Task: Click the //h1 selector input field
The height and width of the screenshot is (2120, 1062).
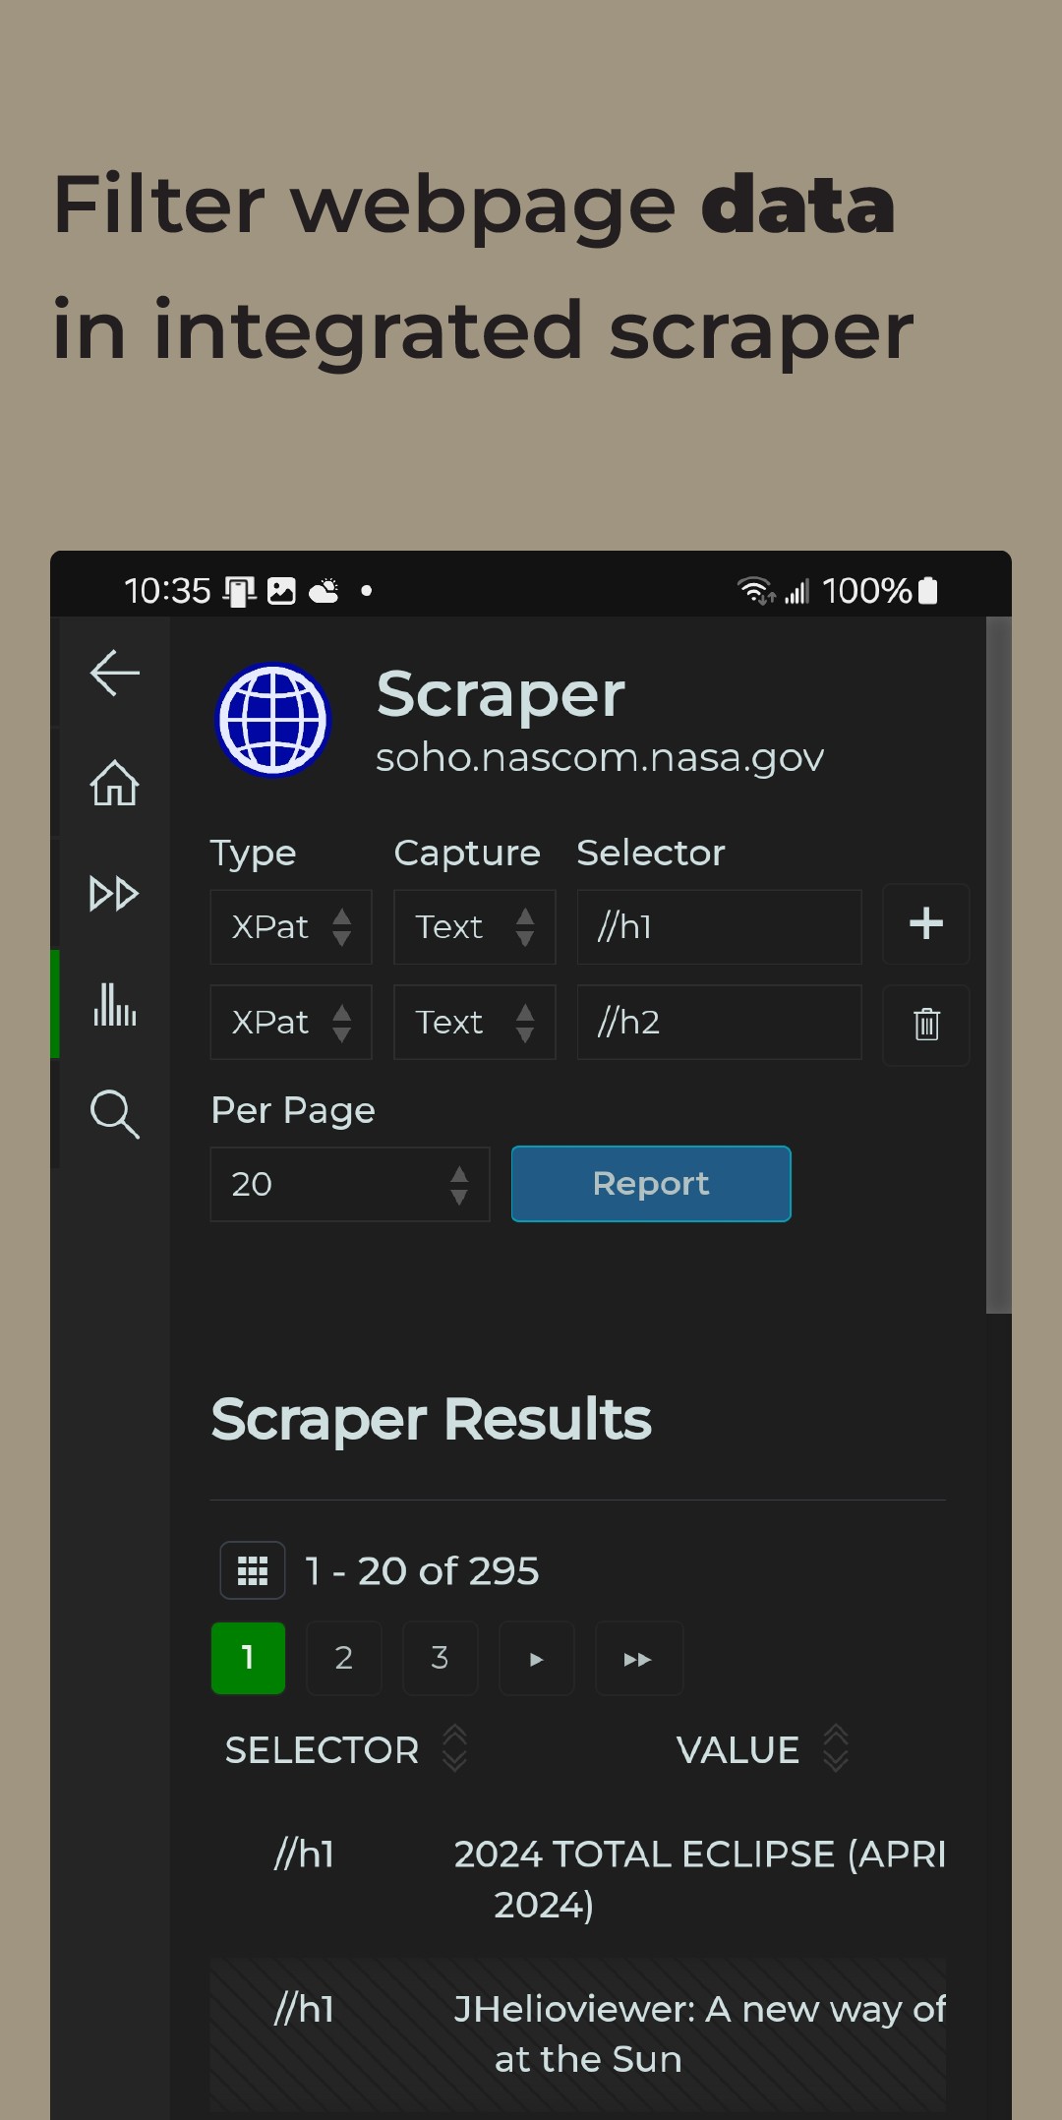Action: (719, 927)
